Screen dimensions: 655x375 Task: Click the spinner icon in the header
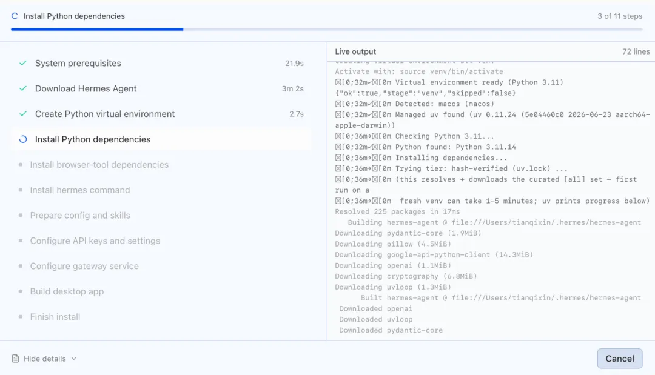coord(15,16)
